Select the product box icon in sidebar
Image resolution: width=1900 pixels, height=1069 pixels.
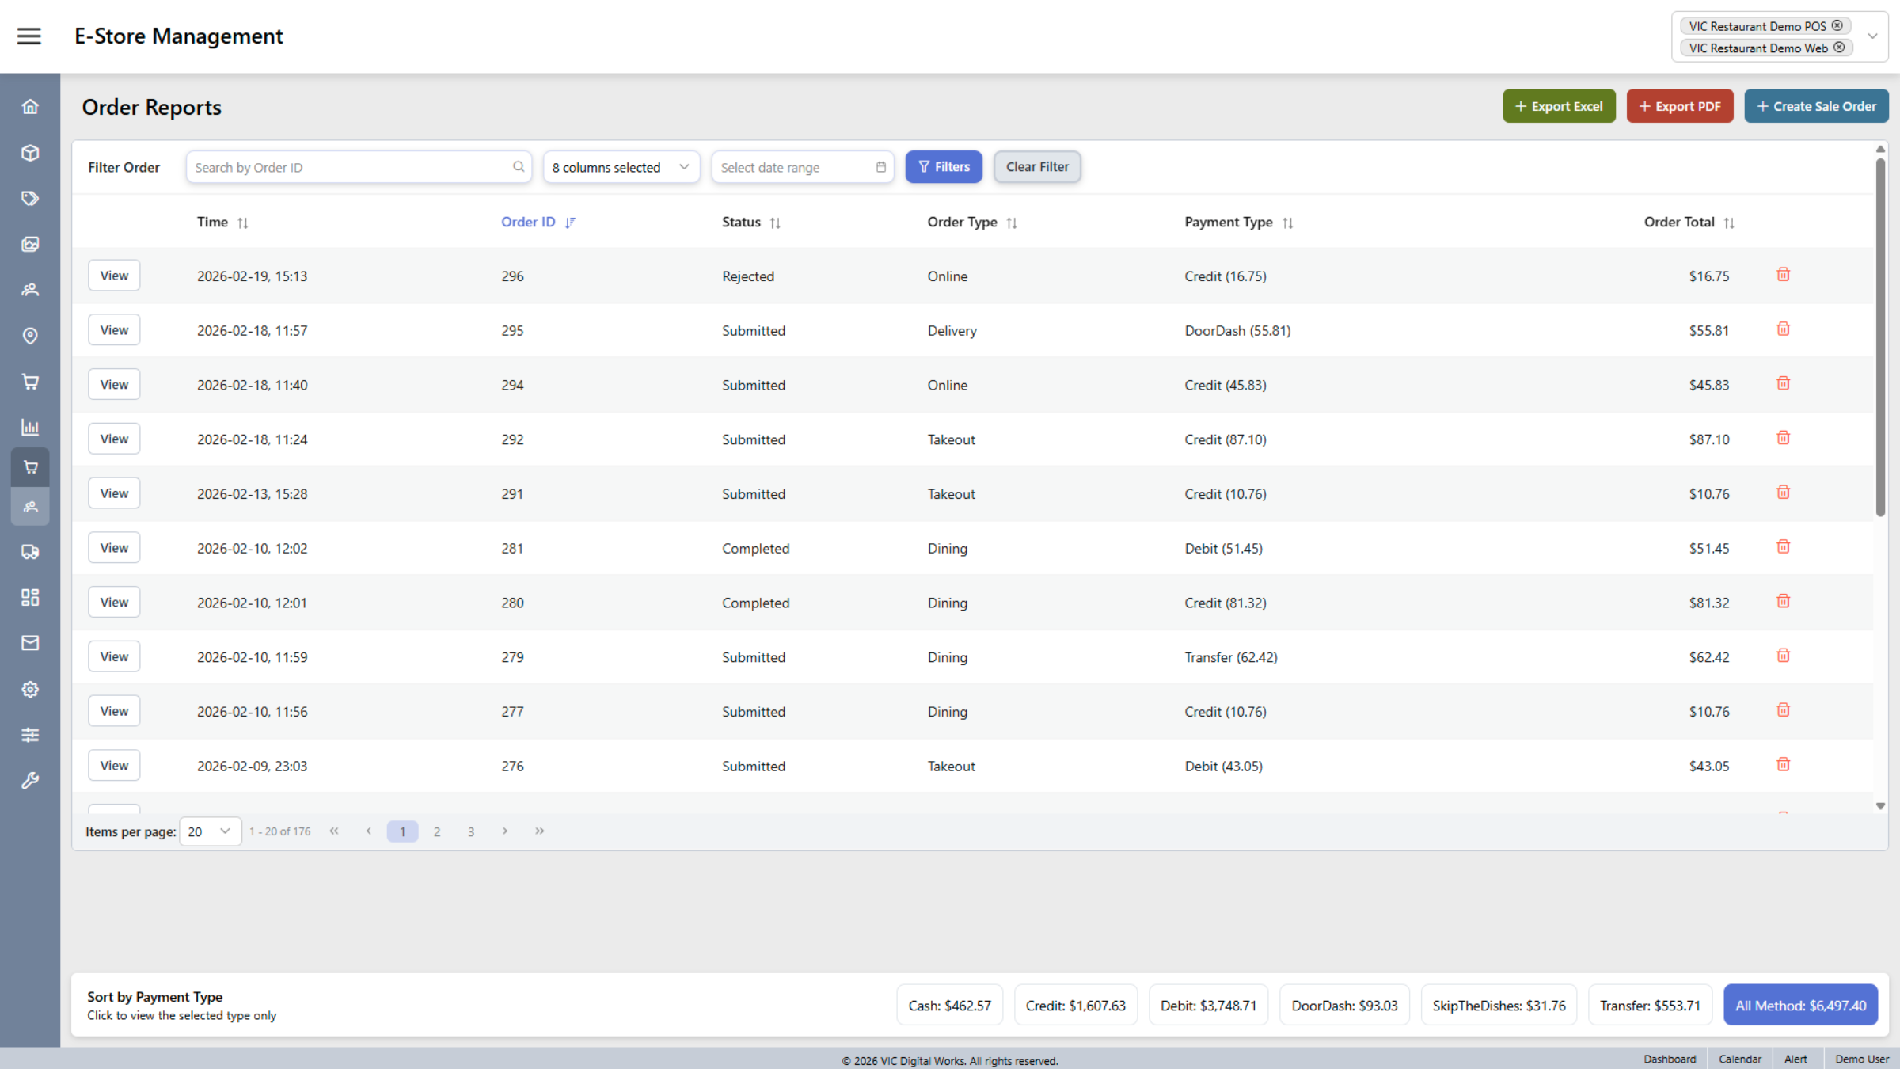coord(30,153)
